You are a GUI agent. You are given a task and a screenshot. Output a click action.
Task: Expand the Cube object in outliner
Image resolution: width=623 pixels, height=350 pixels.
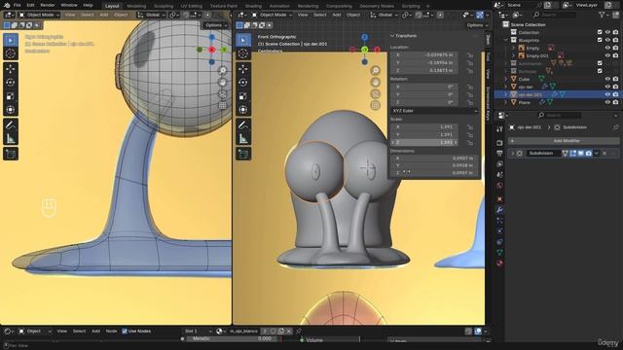(506, 79)
